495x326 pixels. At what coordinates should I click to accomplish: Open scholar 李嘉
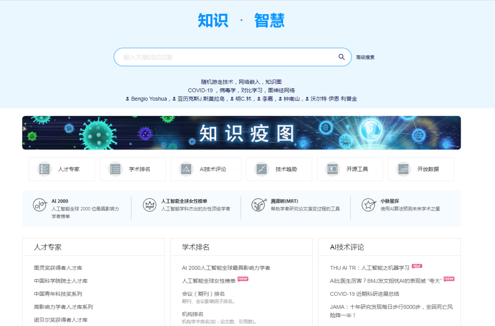(267, 99)
